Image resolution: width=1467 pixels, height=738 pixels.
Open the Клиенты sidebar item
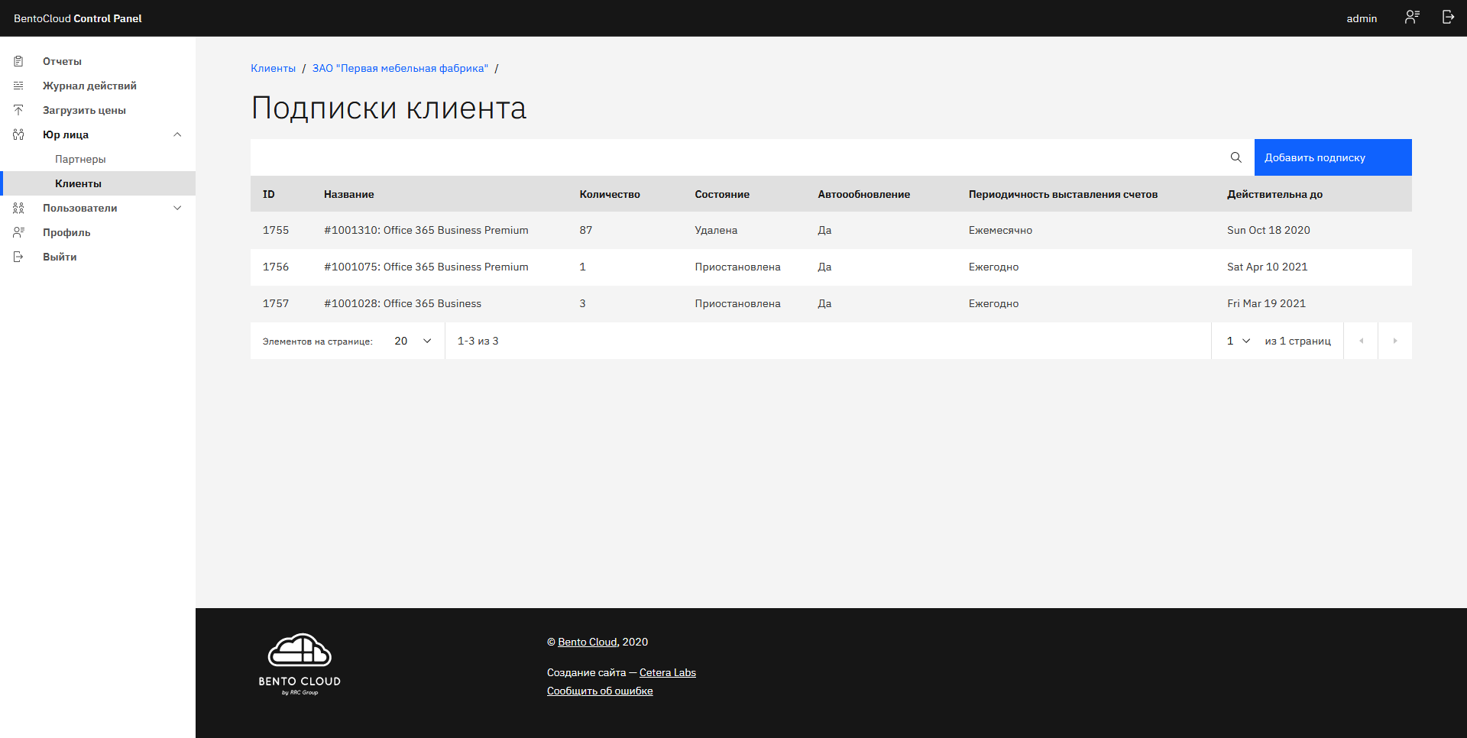(x=79, y=183)
